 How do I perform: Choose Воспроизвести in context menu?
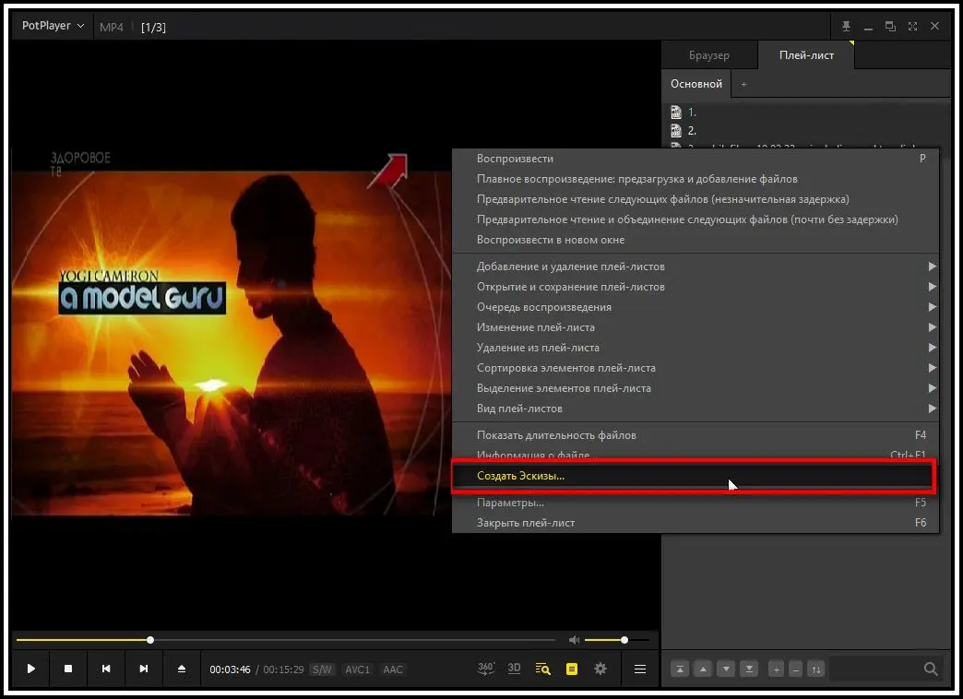[695, 159]
